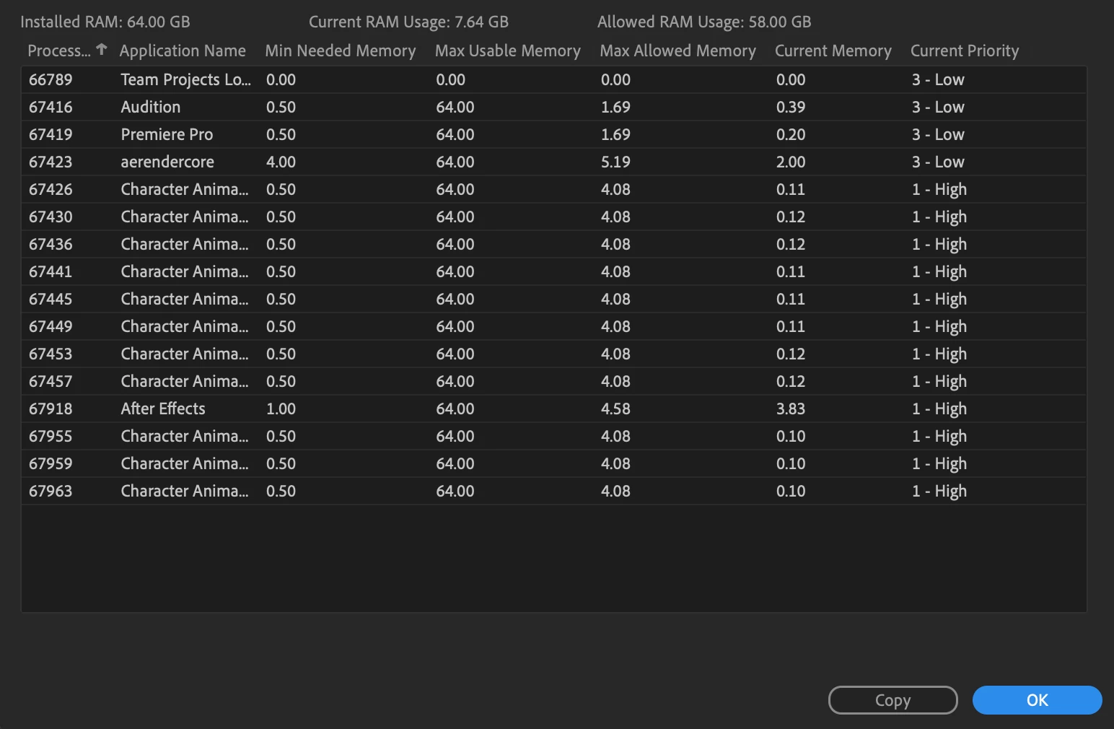This screenshot has height=729, width=1114.
Task: Select Audition's Max Allowed Memory 1.69
Action: (615, 107)
